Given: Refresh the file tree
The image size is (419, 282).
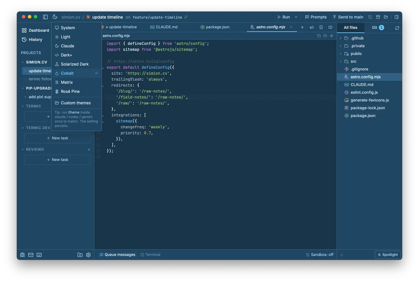Looking at the screenshot, I should pyautogui.click(x=397, y=28).
